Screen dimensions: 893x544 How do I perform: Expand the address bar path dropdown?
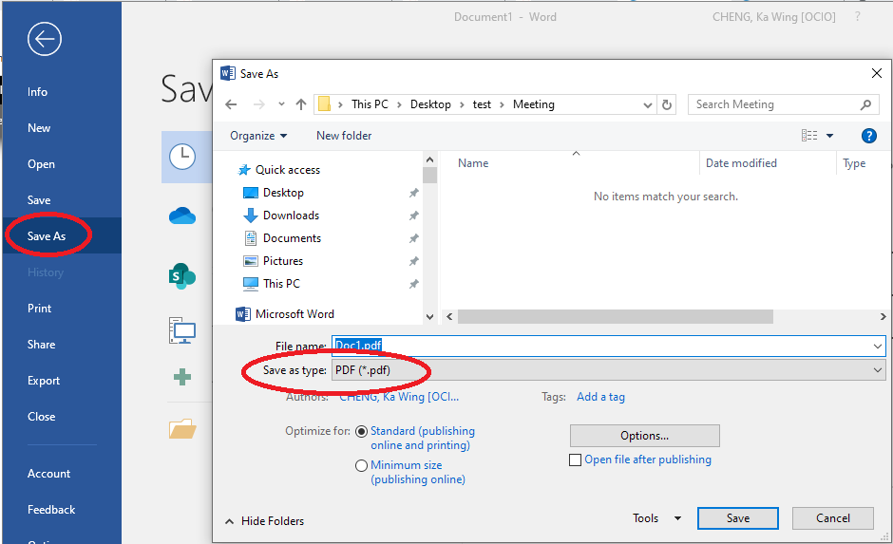(647, 104)
